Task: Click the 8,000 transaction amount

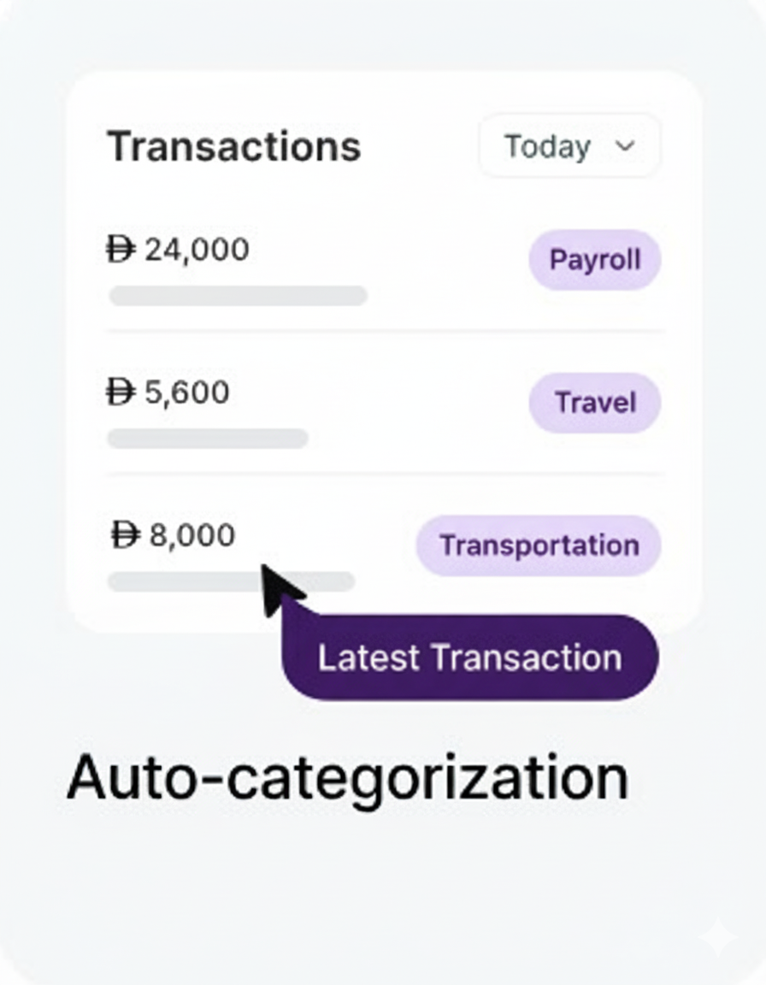Action: coord(192,536)
